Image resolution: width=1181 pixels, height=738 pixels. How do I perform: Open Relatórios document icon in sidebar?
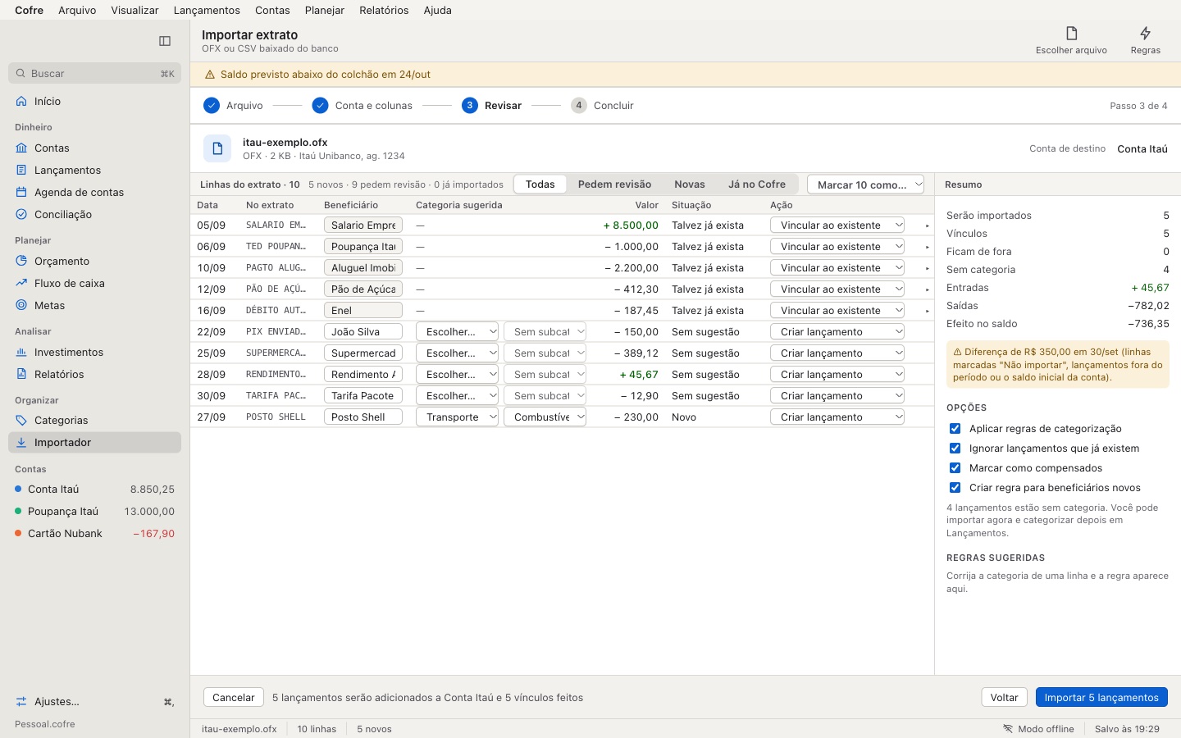(x=21, y=375)
